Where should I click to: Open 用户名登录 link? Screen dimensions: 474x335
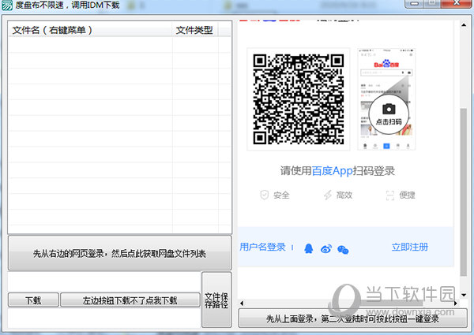click(262, 247)
